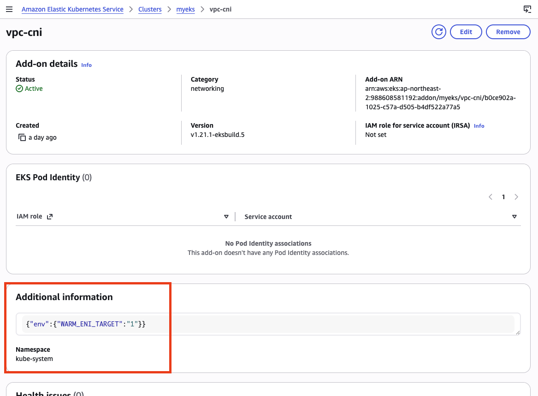Click the green Active status check icon
538x396 pixels.
[19, 89]
